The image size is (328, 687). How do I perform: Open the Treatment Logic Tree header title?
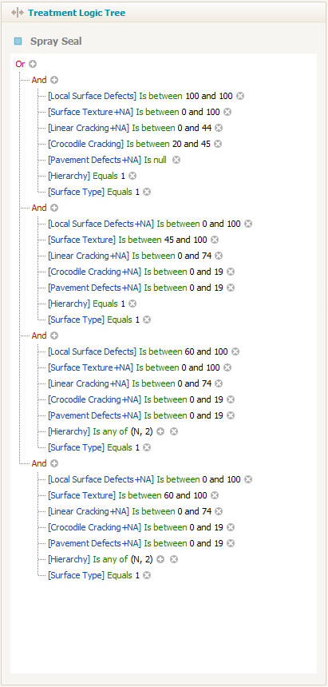77,13
